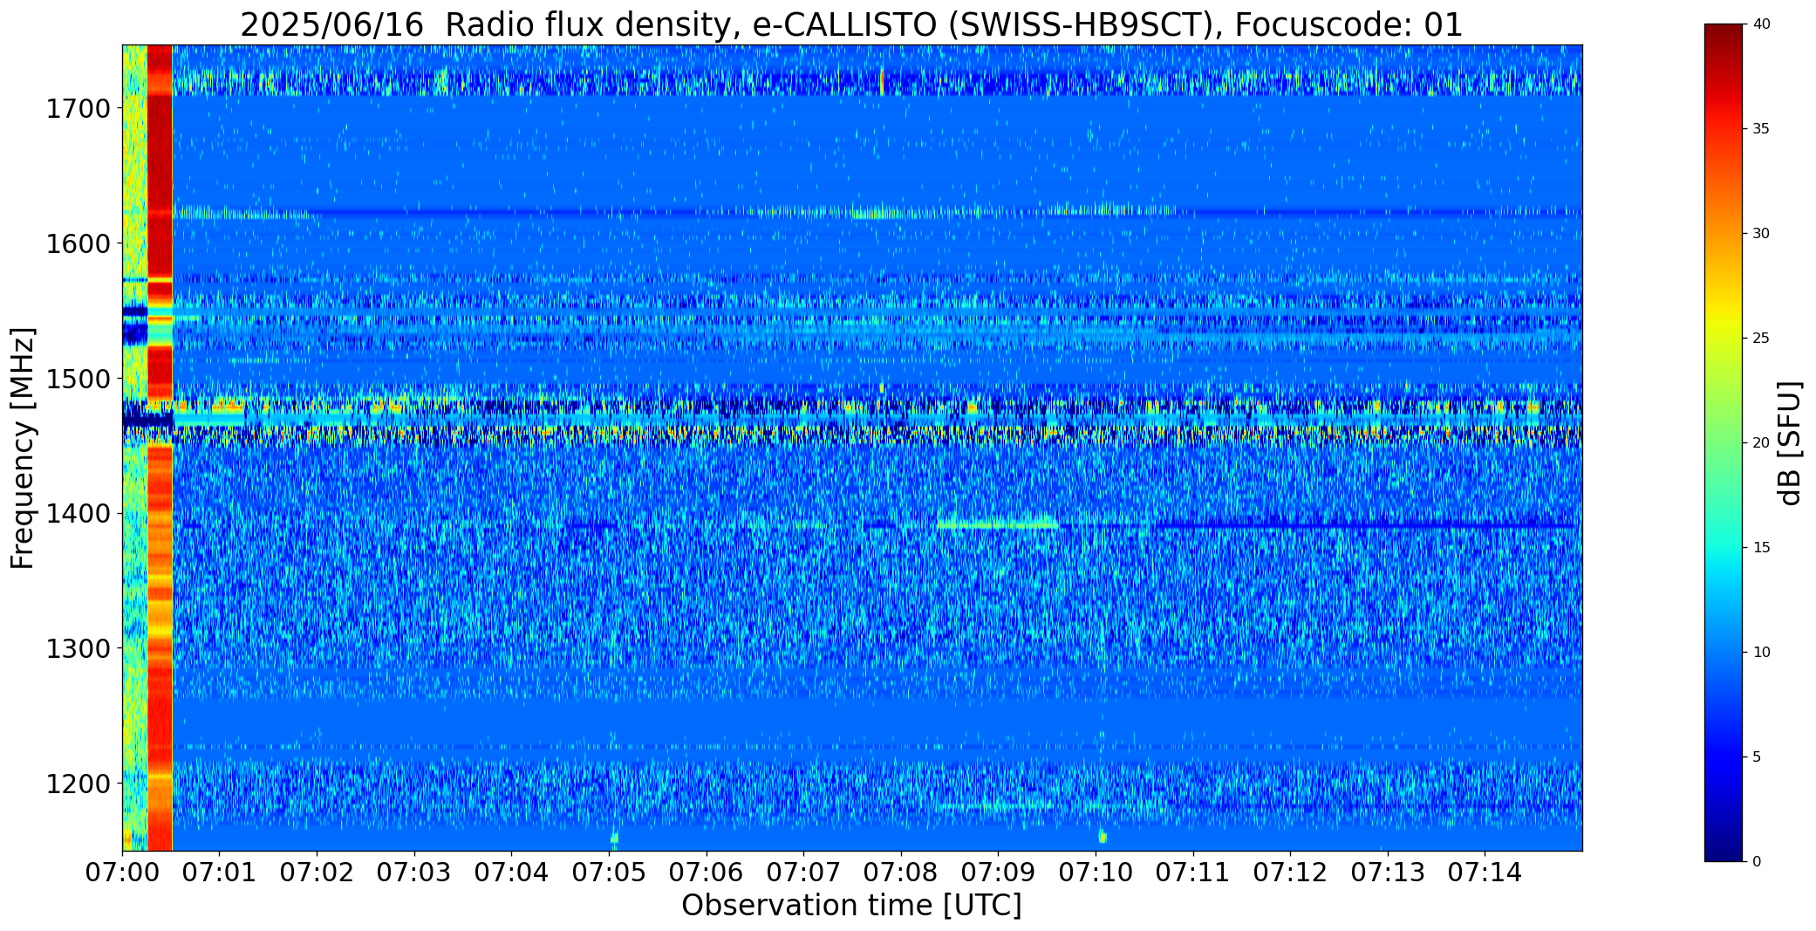The width and height of the screenshot is (1816, 931).
Task: Click the 1700 frequency tick label
Action: 78,109
